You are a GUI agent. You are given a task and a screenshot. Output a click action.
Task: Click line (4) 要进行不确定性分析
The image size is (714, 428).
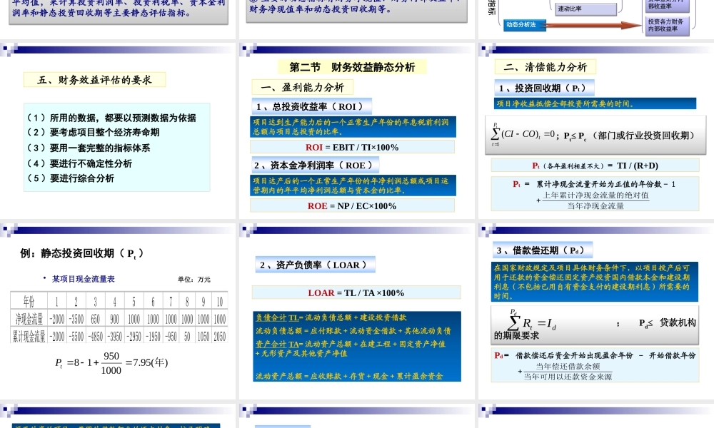click(79, 163)
